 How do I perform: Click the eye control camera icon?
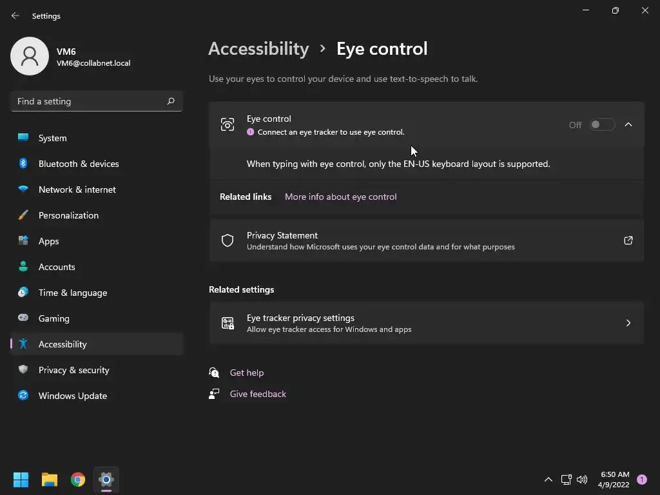click(228, 125)
